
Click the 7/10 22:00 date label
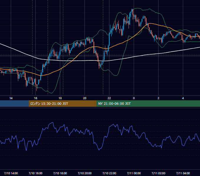pos(109,173)
